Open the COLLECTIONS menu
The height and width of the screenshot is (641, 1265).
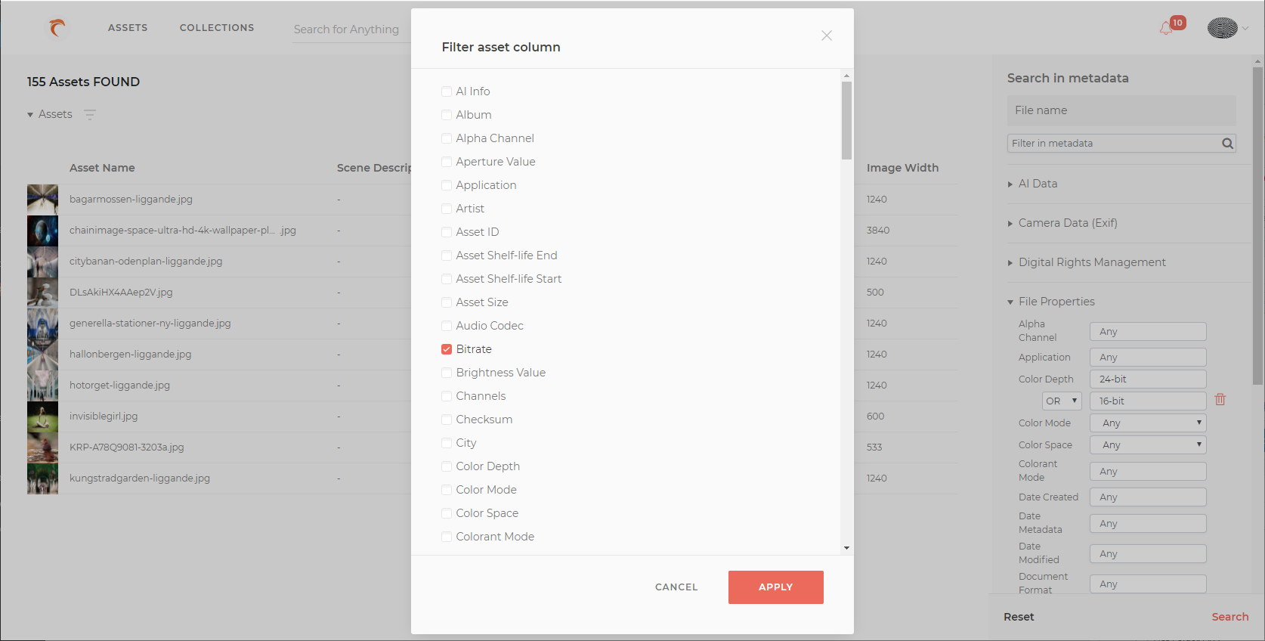(217, 28)
